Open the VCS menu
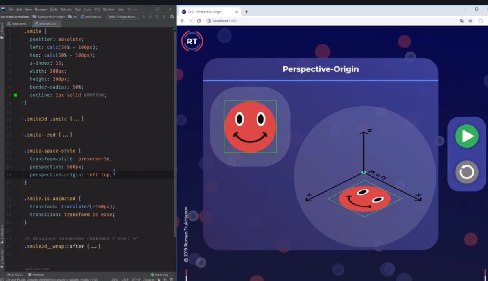 (97, 9)
